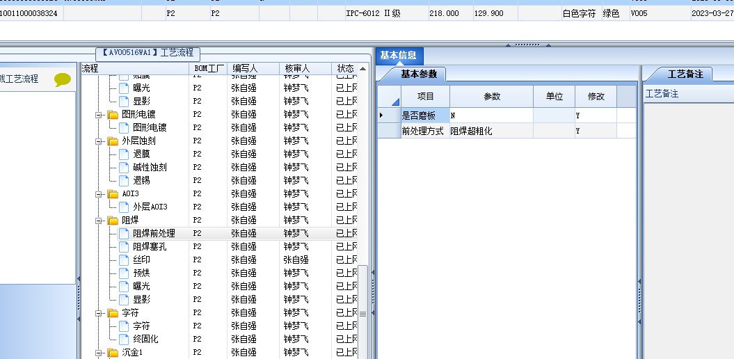Click the yellow speech bubble comment icon
Screen dimensions: 734x359
(x=62, y=79)
